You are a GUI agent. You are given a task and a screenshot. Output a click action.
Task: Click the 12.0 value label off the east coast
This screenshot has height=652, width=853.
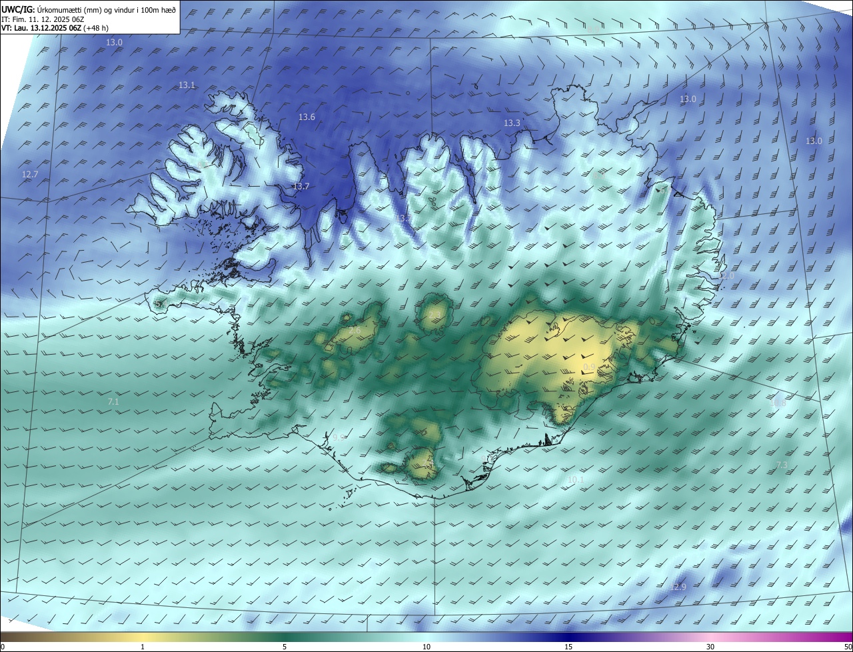click(726, 276)
